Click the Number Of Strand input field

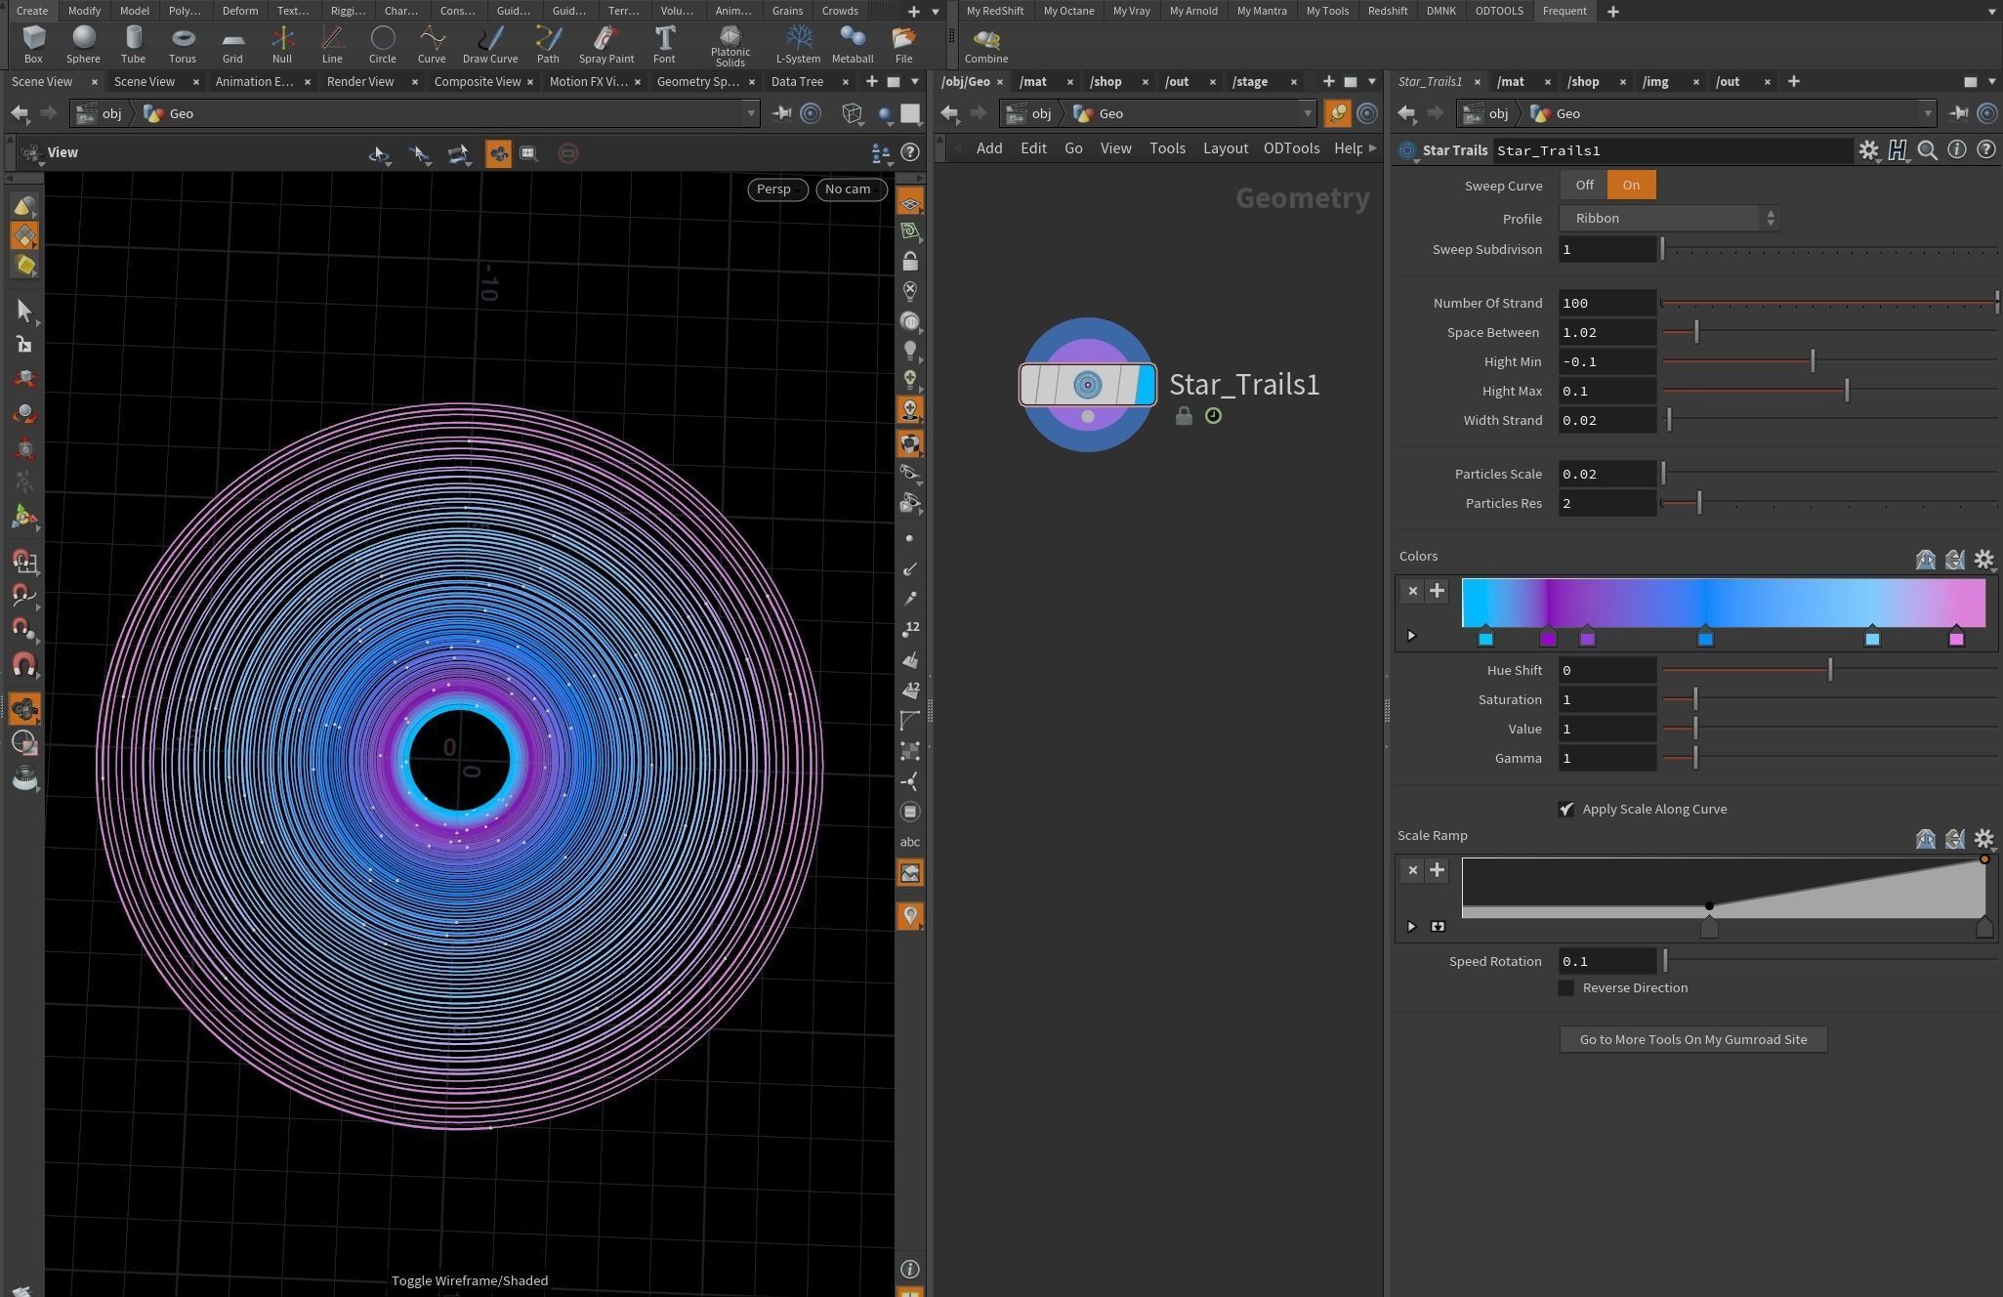[x=1607, y=303]
